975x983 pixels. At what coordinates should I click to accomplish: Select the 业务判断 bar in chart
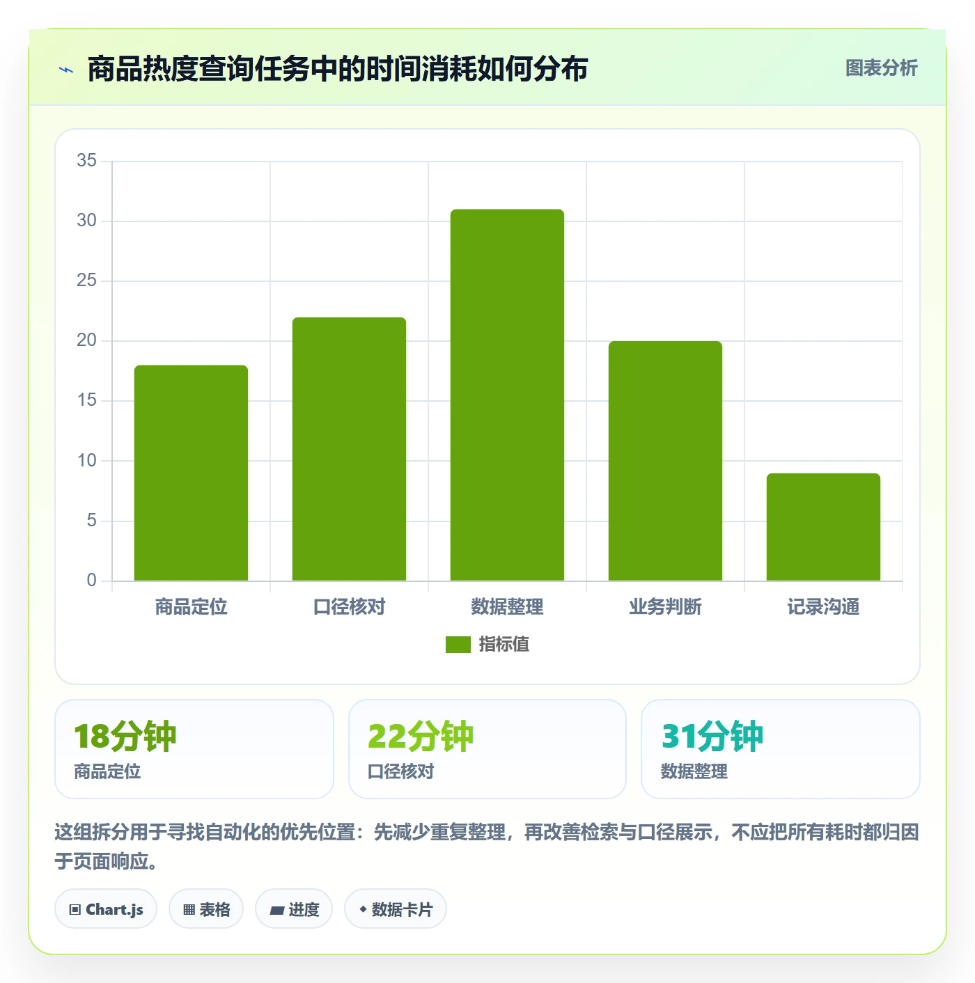click(x=665, y=461)
